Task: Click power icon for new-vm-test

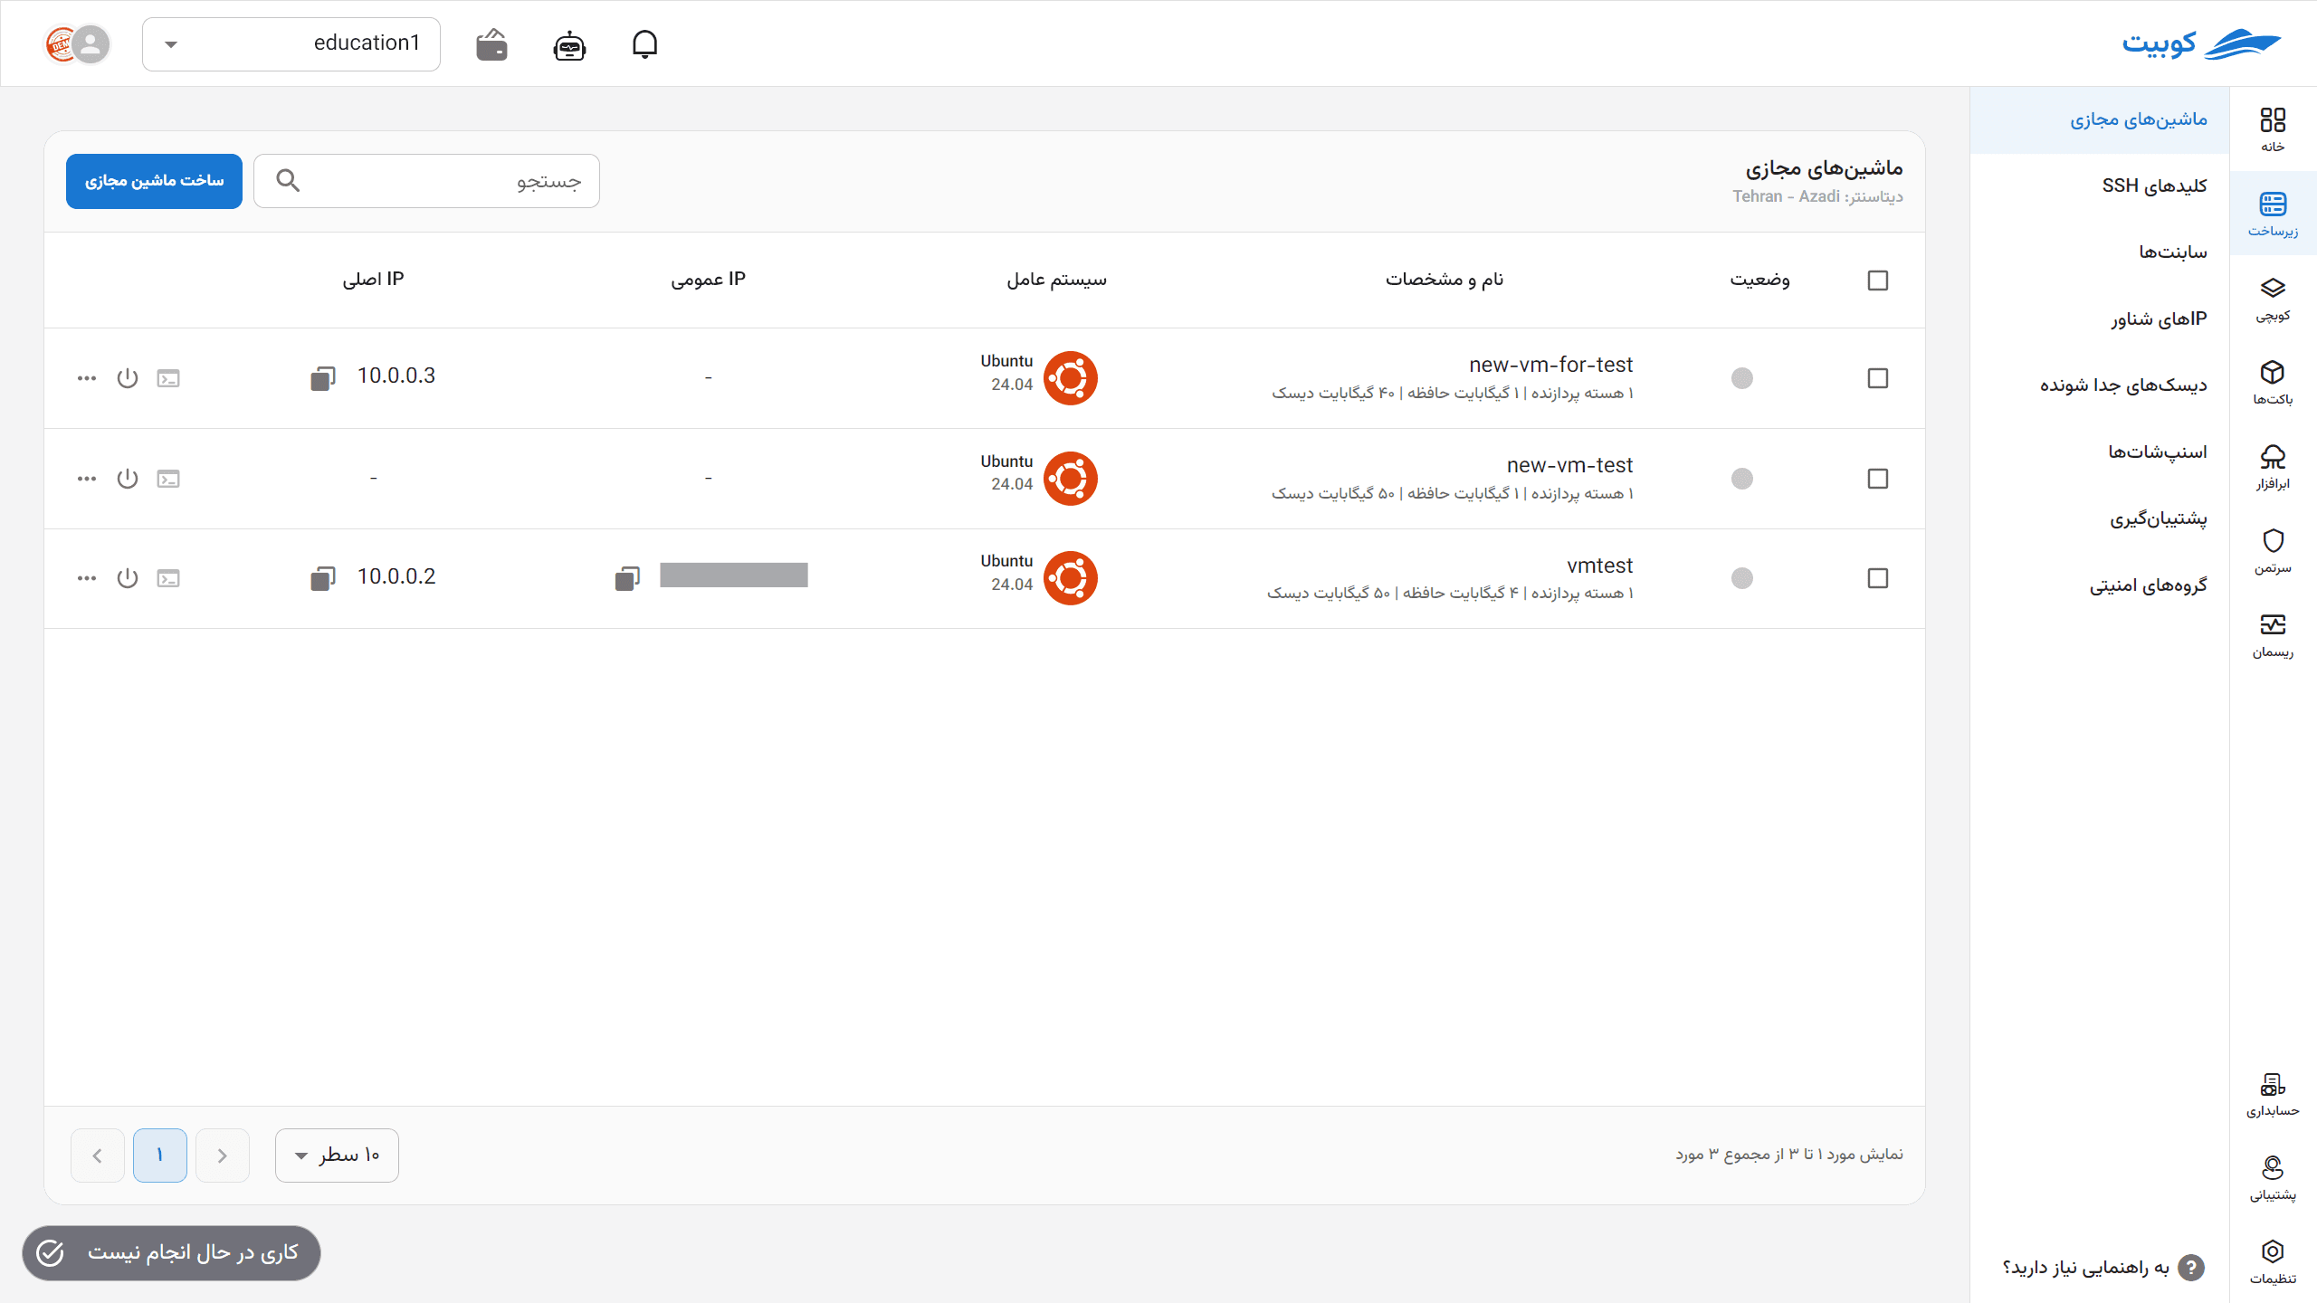Action: pyautogui.click(x=128, y=478)
